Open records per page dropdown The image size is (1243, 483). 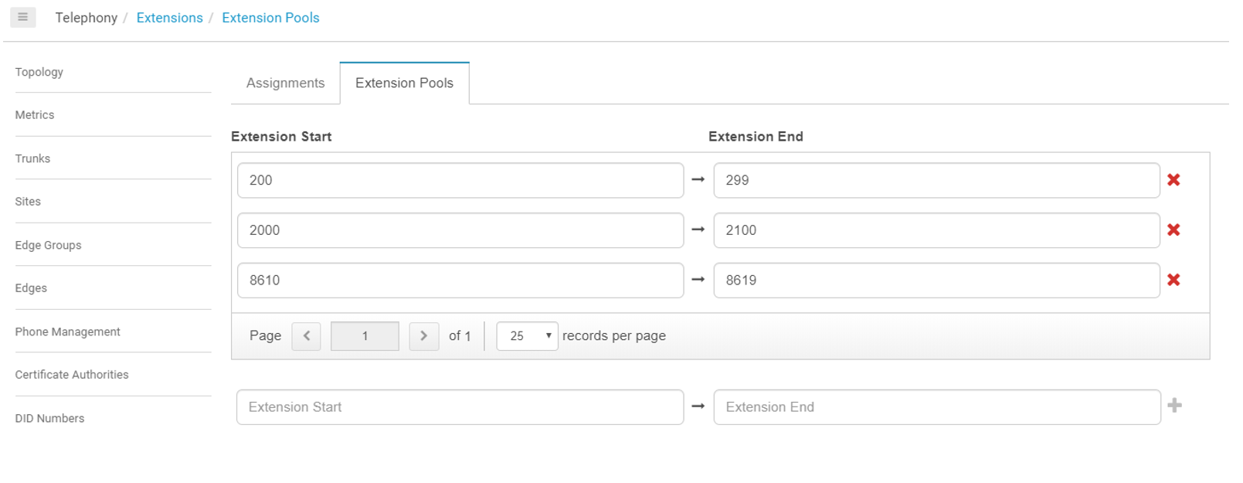527,336
